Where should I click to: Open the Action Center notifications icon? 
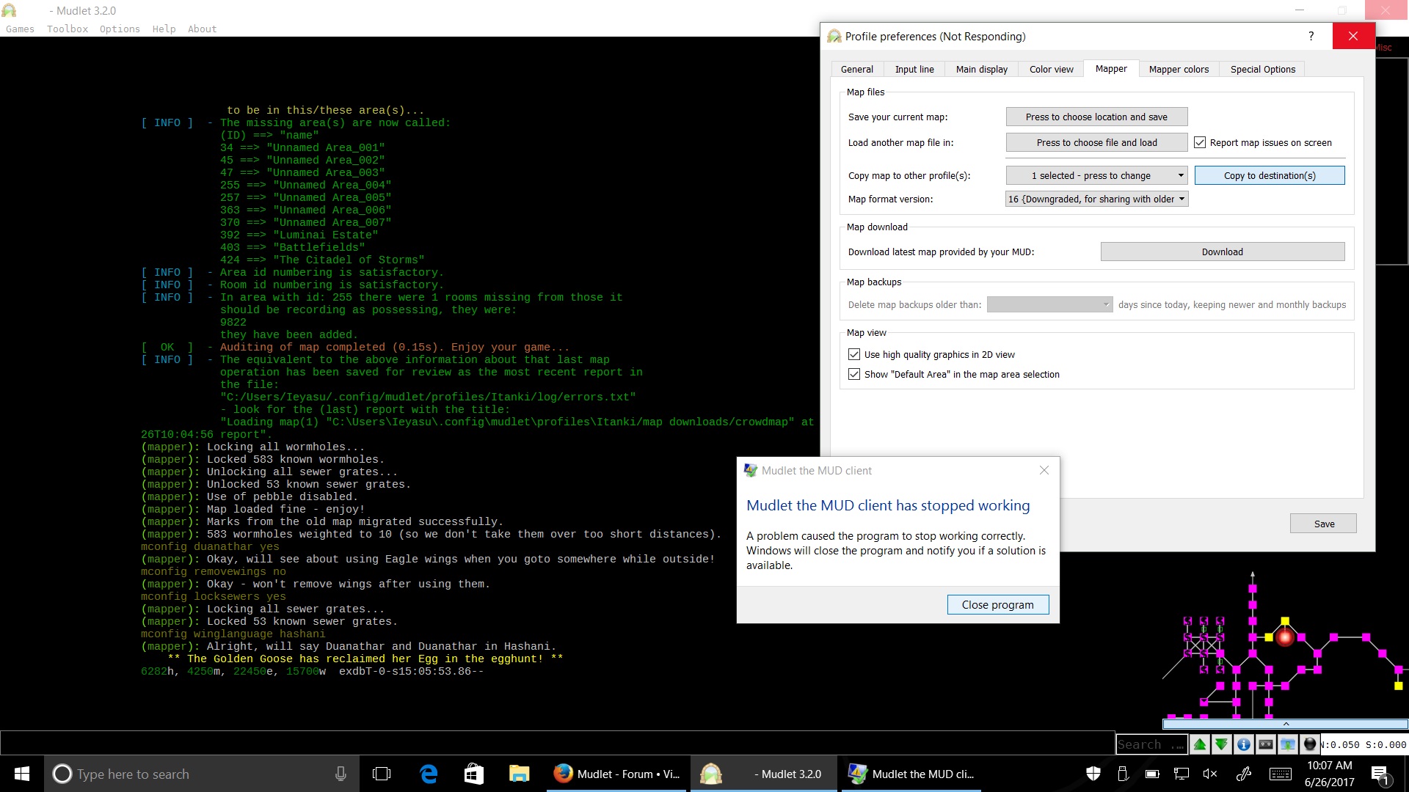(x=1380, y=774)
